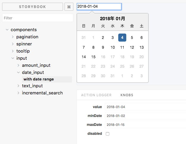Viewport: 186px width, 144px height.
Task: Select day 9 in the calendar
Action: (x=103, y=48)
